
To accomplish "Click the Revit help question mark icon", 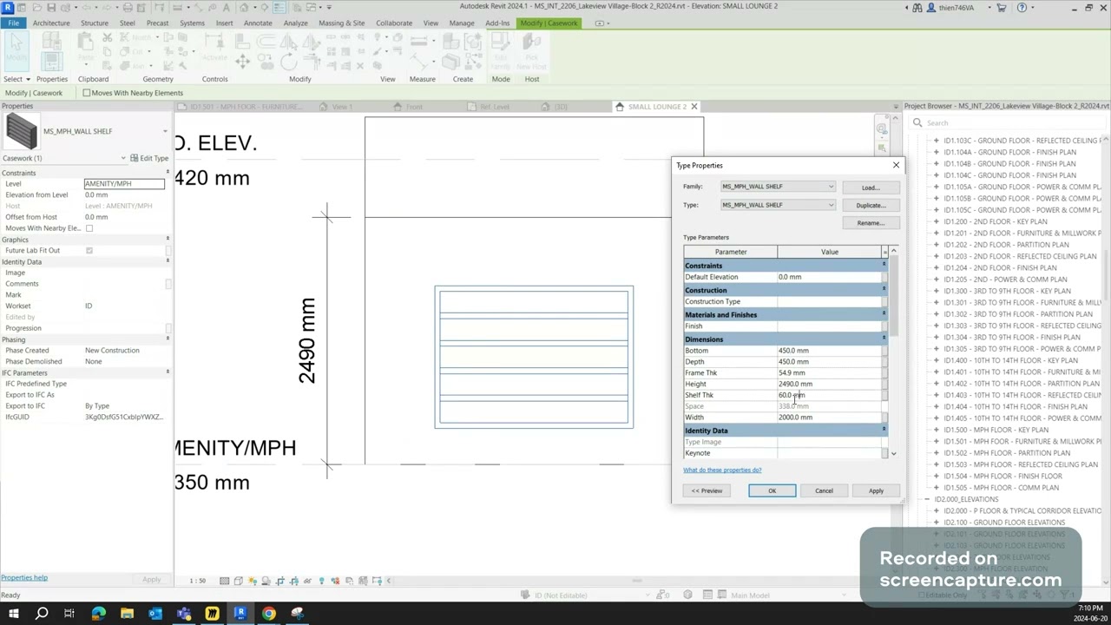I will (1022, 8).
